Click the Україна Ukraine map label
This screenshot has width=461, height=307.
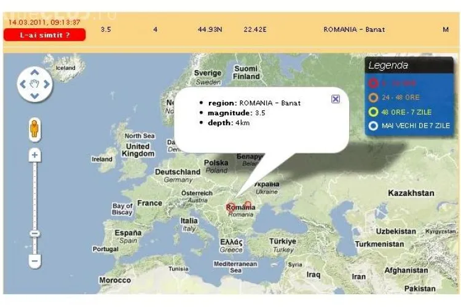267,188
